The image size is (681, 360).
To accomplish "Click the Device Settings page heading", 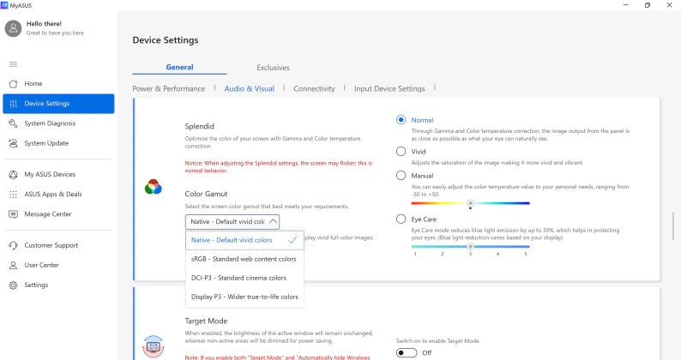I will pyautogui.click(x=166, y=40).
